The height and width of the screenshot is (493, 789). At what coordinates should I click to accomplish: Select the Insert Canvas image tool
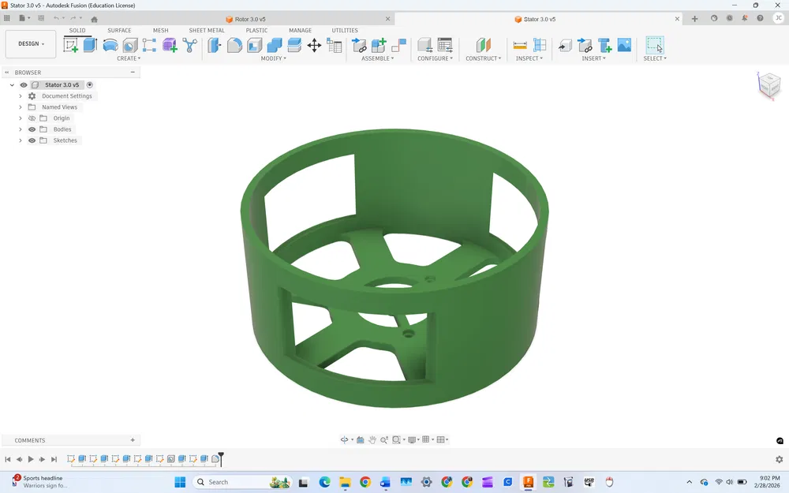pyautogui.click(x=624, y=45)
